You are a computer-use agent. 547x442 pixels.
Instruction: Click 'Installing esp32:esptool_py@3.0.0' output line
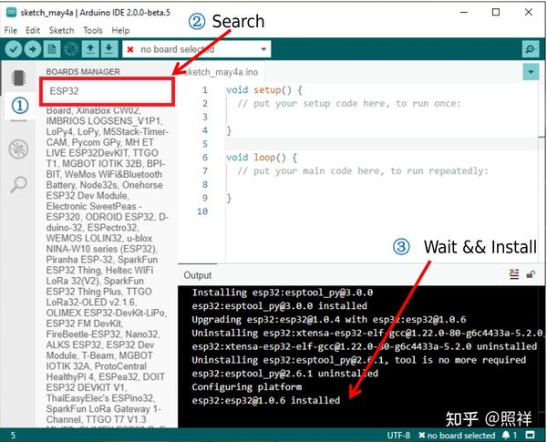point(283,293)
